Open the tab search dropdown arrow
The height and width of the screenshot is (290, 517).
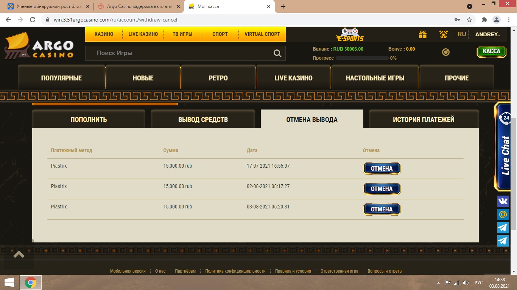(470, 6)
